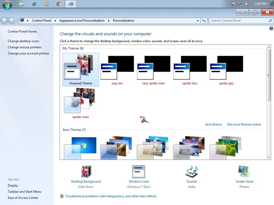Open Taskbar and Start Menu link
The height and width of the screenshot is (205, 274).
24,192
